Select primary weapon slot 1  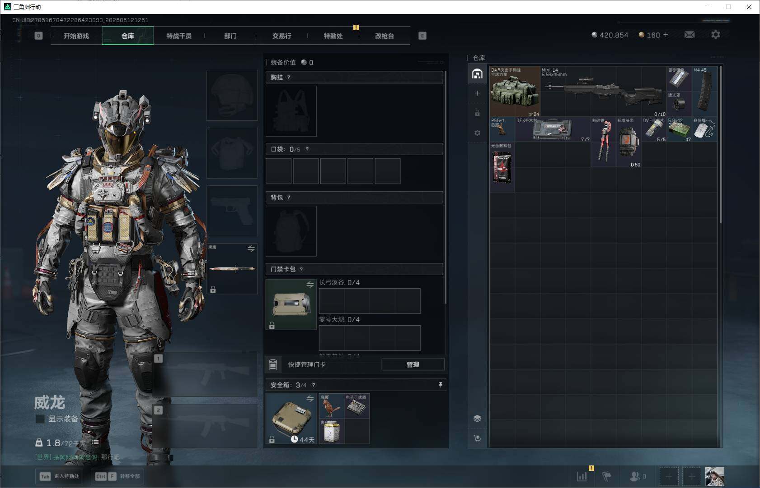205,374
